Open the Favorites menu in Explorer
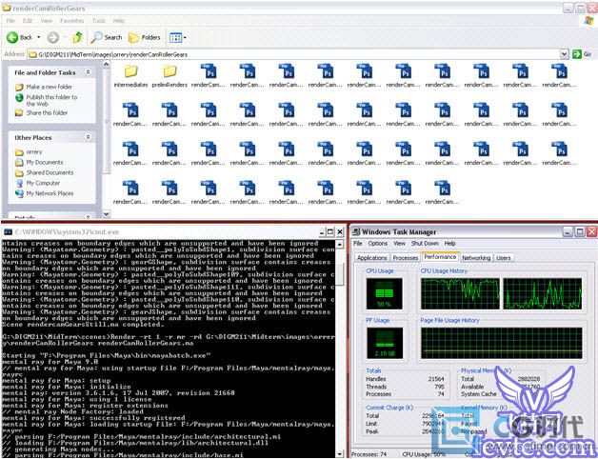The image size is (598, 459). 71,21
